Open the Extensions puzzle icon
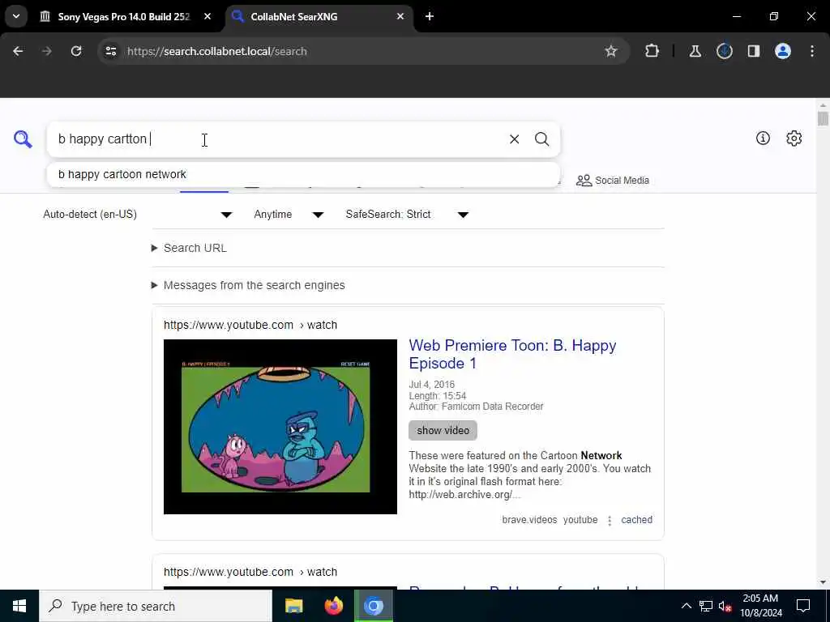 coord(652,51)
